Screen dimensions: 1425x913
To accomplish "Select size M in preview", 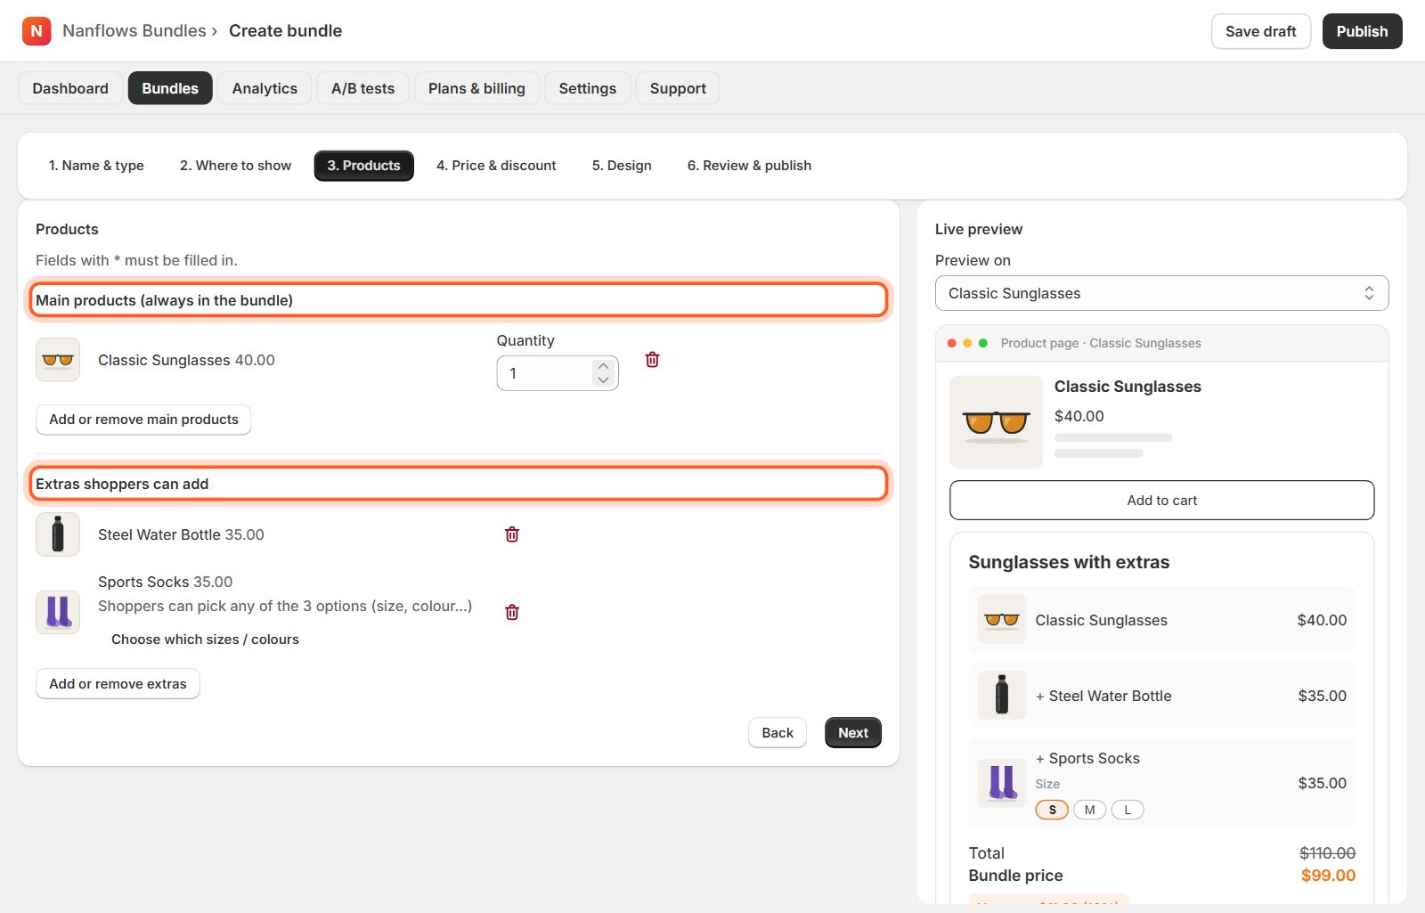I will point(1089,810).
